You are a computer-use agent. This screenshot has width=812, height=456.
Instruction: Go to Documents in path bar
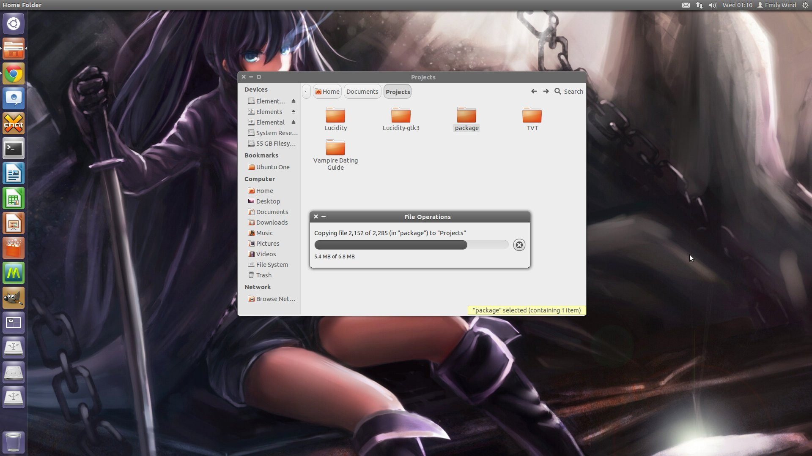coord(362,92)
